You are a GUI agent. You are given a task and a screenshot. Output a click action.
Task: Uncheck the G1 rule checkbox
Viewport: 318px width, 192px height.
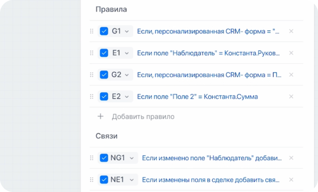click(x=104, y=31)
